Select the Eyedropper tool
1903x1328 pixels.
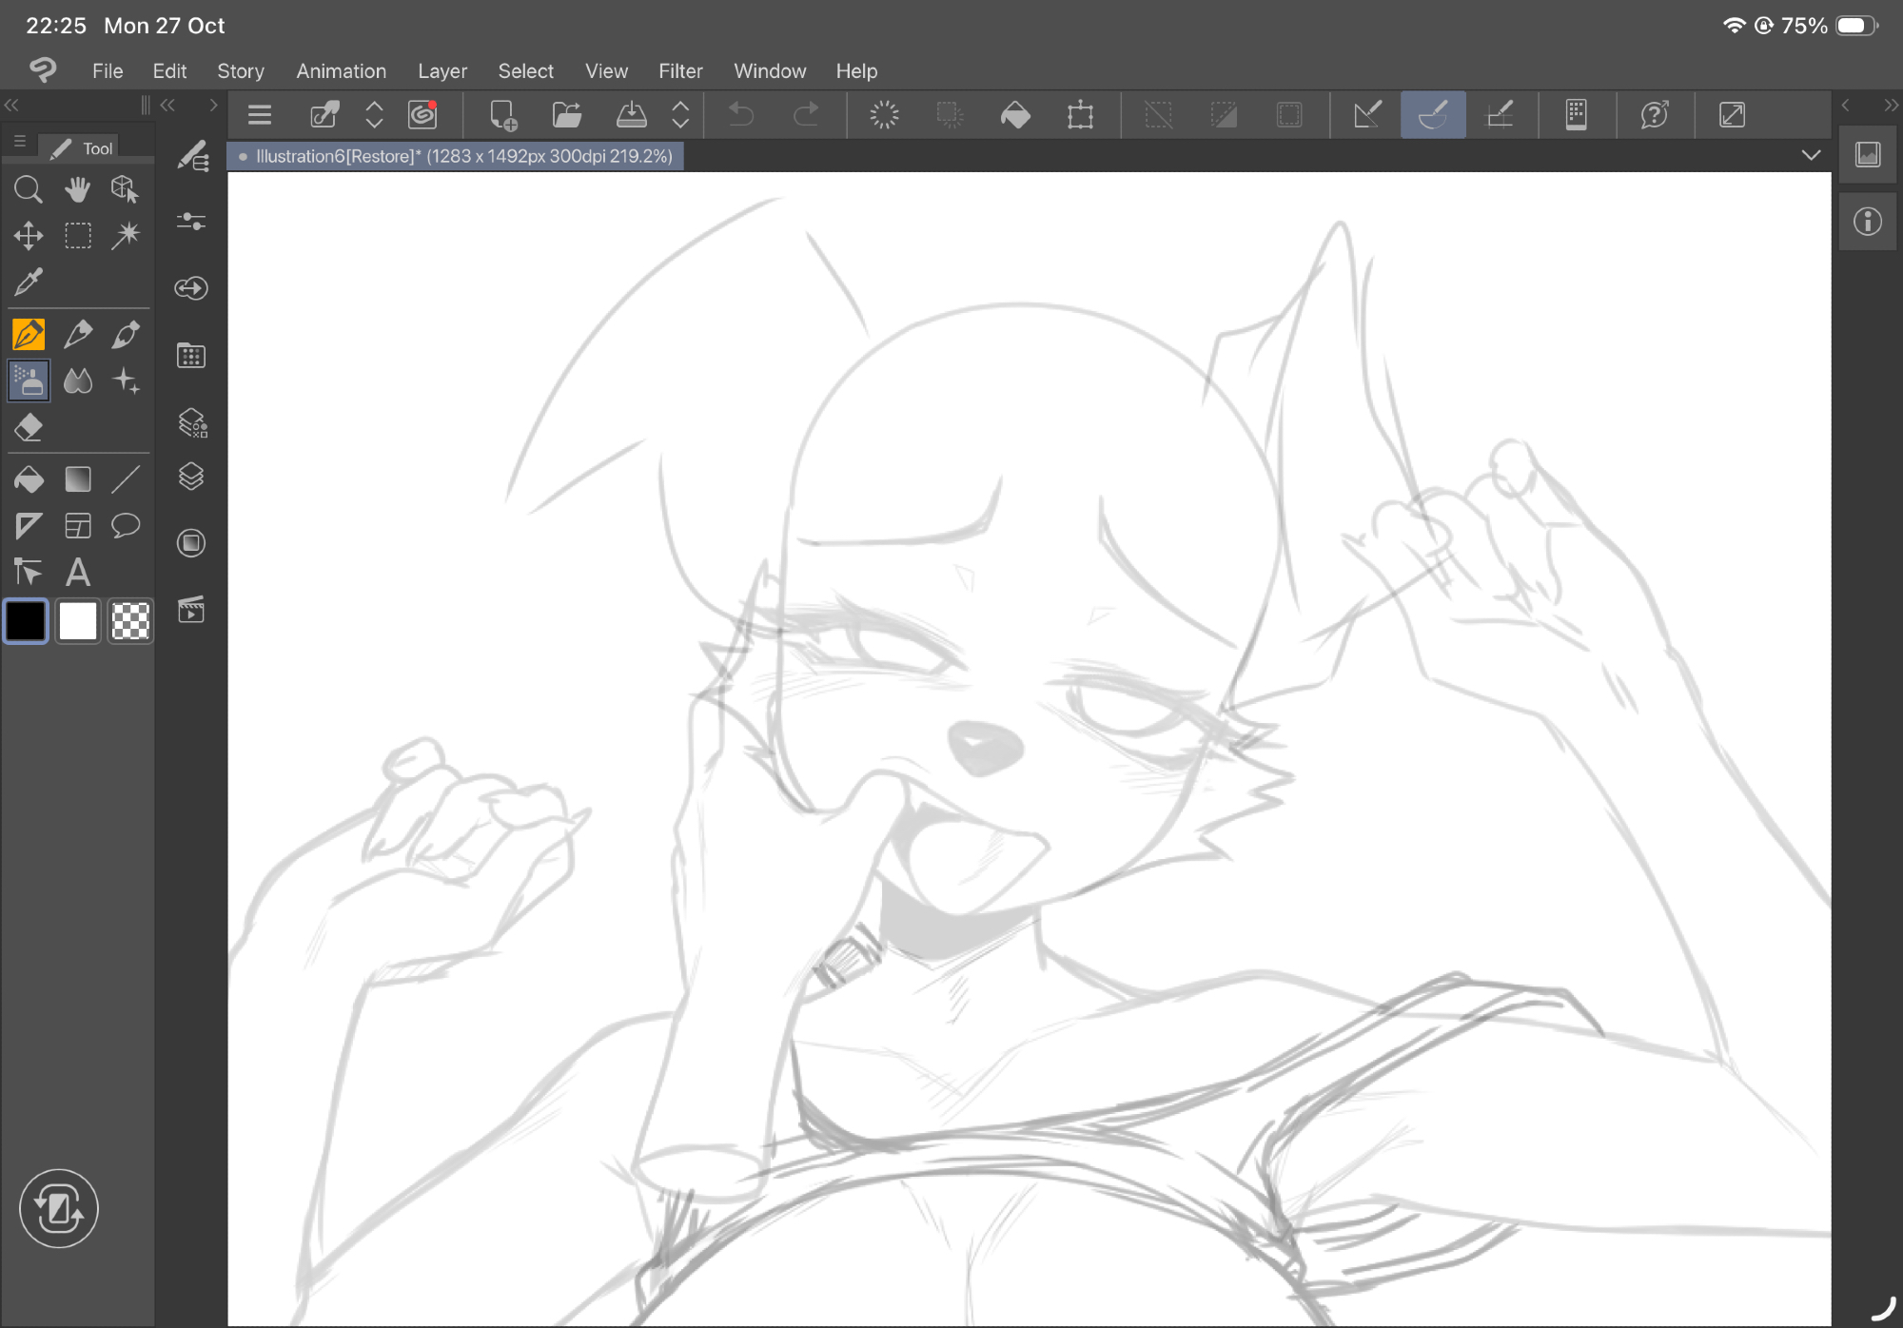pos(29,282)
